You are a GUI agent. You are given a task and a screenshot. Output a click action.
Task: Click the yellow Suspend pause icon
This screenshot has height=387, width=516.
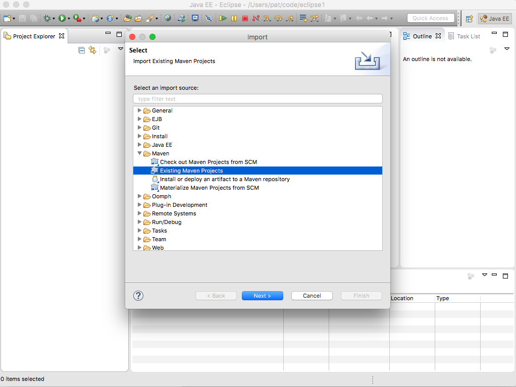234,18
